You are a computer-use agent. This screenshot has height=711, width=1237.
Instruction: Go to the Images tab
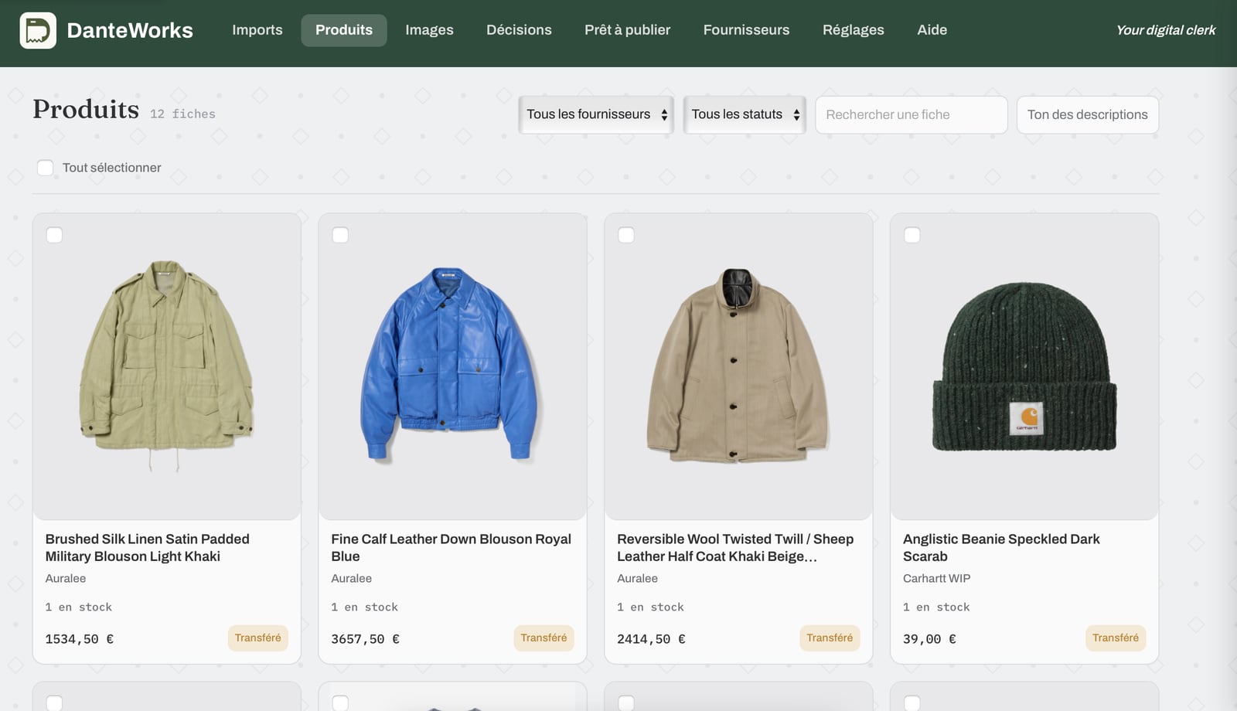429,30
